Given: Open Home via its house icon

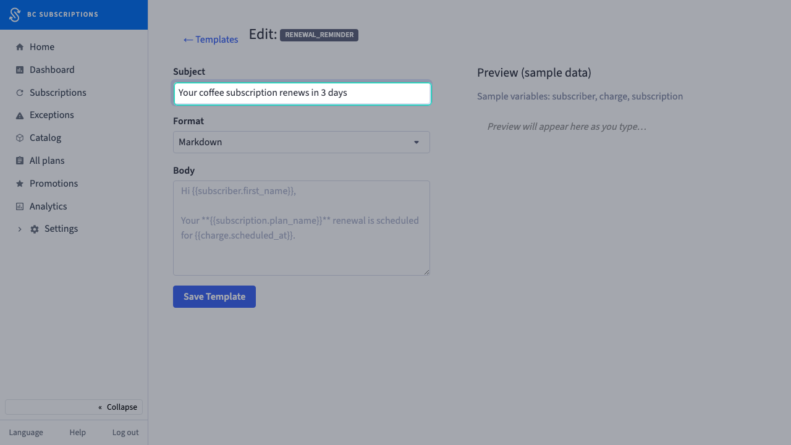Looking at the screenshot, I should (20, 47).
